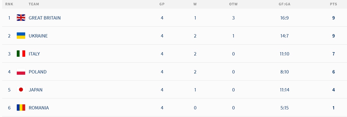Sort by the PTS column header
The image size is (347, 117).
coord(333,4)
